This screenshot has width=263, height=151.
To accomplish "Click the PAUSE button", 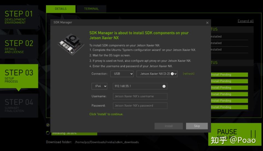I will pyautogui.click(x=235, y=134).
